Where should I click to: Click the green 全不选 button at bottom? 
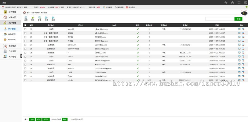[46, 119]
